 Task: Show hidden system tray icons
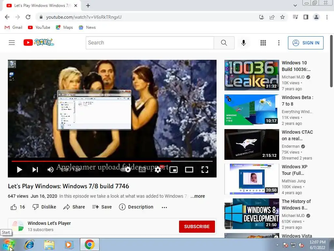(x=277, y=245)
